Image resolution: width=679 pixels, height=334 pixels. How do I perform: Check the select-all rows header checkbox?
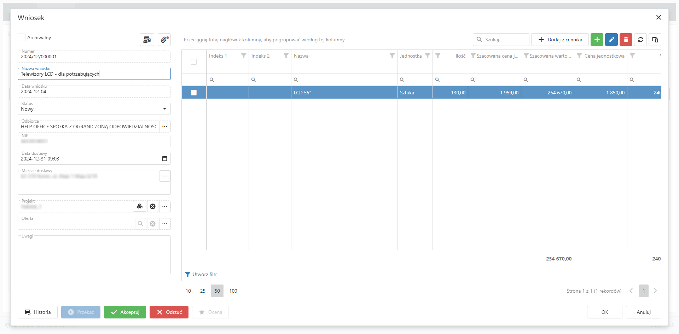(x=194, y=62)
